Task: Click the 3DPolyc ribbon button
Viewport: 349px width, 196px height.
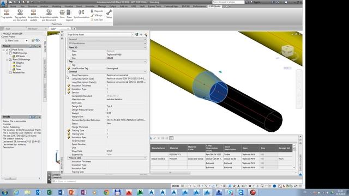Action: [97, 15]
